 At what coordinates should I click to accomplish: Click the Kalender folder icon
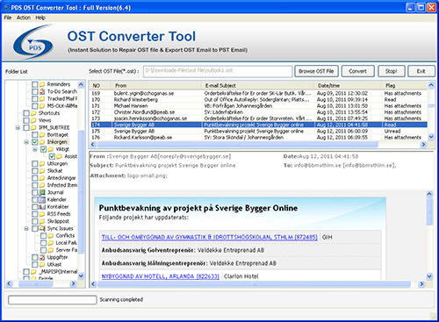[42, 199]
